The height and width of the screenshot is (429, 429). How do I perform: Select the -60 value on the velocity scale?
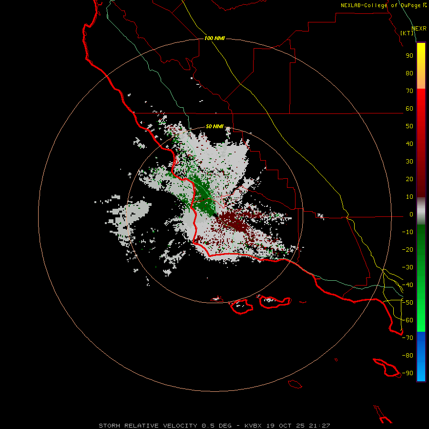pos(408,320)
